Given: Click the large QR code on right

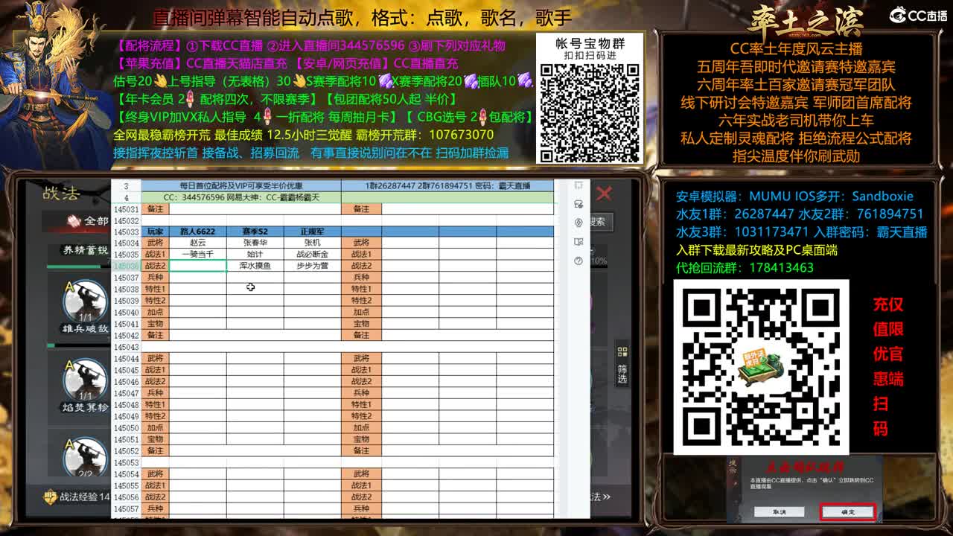Looking at the screenshot, I should [761, 367].
